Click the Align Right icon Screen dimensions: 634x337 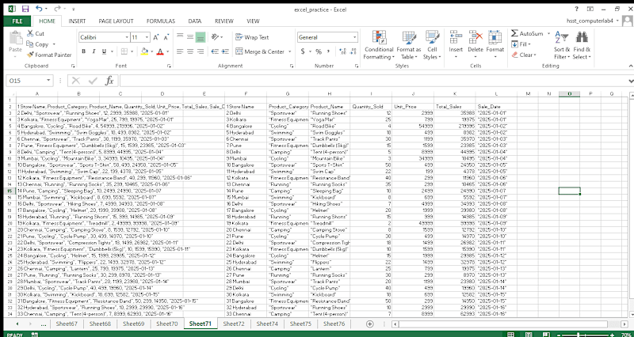click(x=201, y=51)
